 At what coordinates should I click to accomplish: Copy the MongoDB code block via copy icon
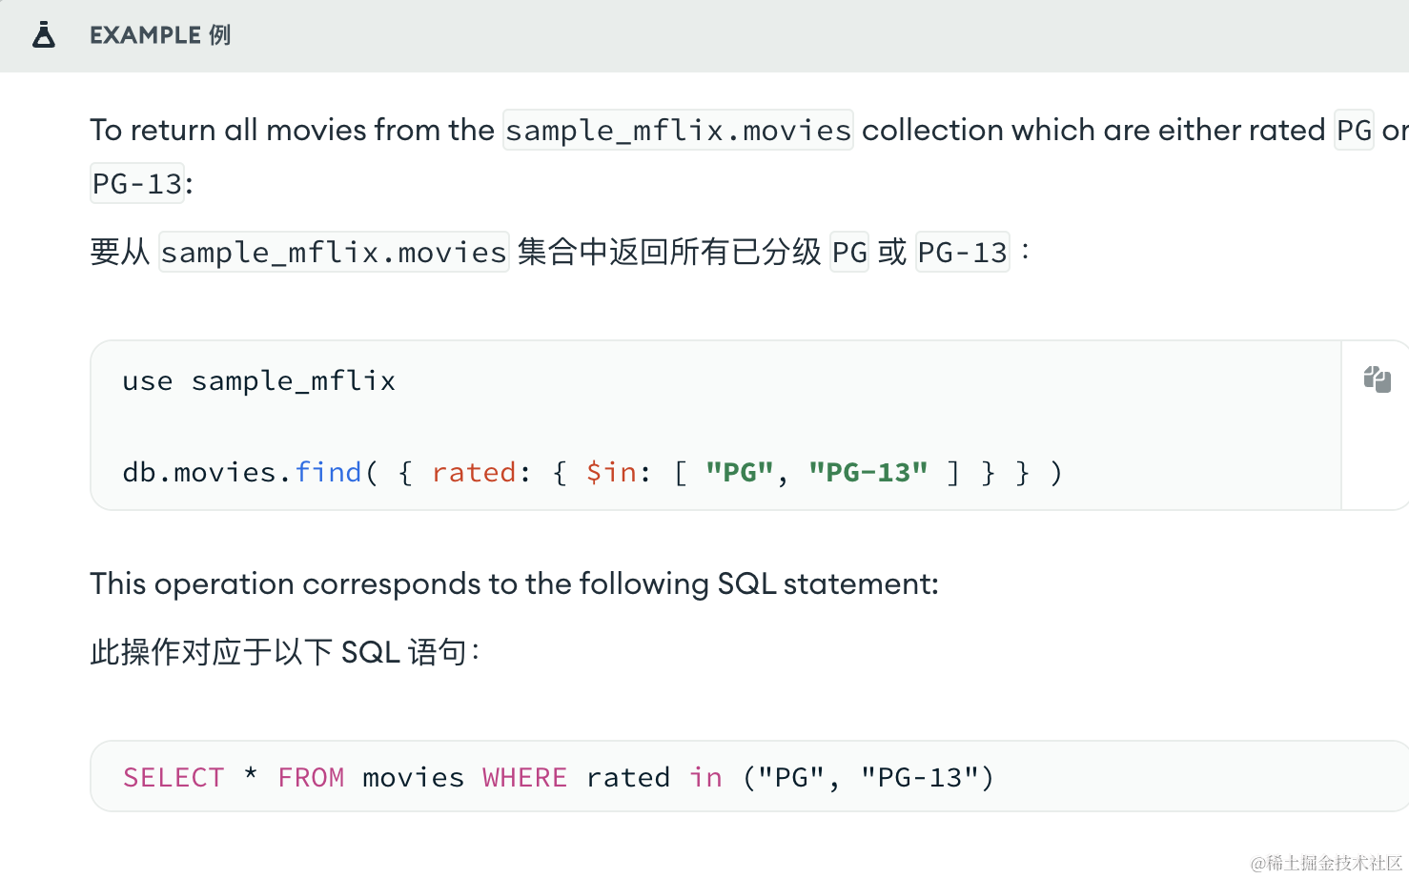coord(1377,379)
